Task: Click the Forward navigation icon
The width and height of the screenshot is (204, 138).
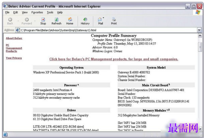Action: tap(27, 20)
